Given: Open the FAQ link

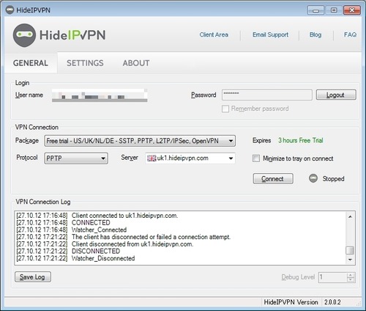Looking at the screenshot, I should [350, 34].
